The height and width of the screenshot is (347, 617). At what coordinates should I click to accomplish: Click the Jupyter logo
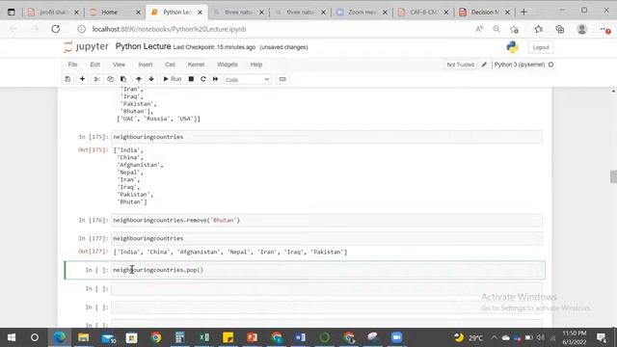pyautogui.click(x=86, y=47)
